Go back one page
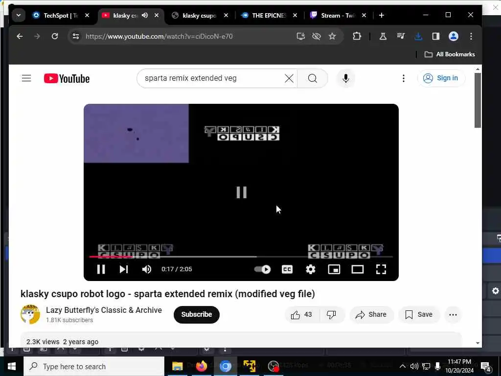 pyautogui.click(x=20, y=36)
